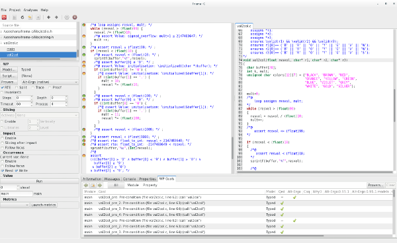Click the round red Stop icon in toolbar

[x=75, y=17]
